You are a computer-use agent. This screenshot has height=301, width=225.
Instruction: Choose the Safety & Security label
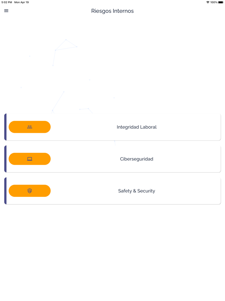[x=137, y=191]
